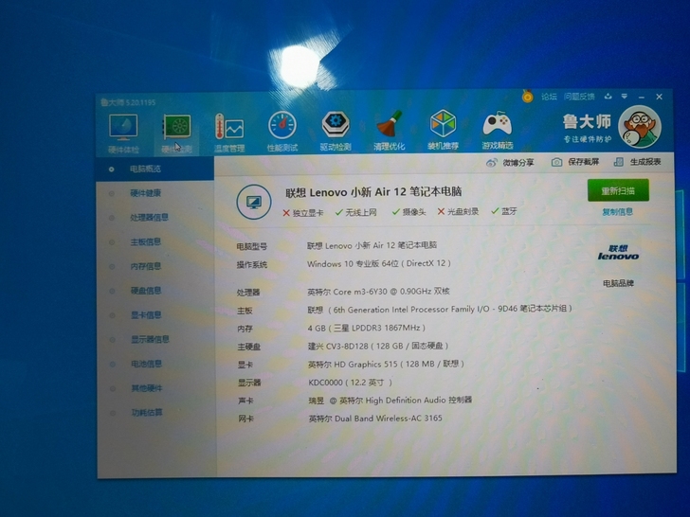Image resolution: width=690 pixels, height=517 pixels.
Task: Open 驱动检测 driver detection icon
Action: point(336,125)
